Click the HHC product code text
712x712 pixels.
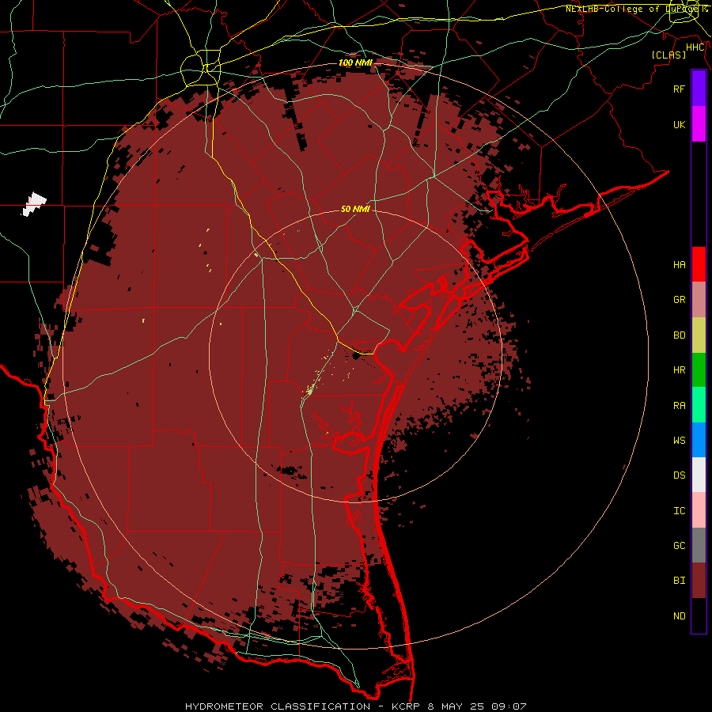pyautogui.click(x=695, y=47)
